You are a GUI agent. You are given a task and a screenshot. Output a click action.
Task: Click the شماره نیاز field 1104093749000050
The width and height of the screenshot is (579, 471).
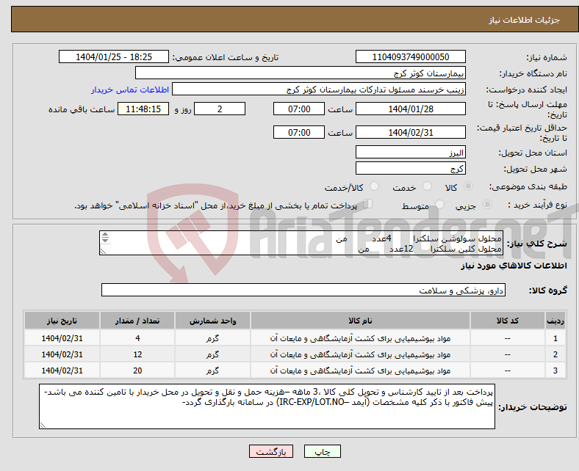410,56
